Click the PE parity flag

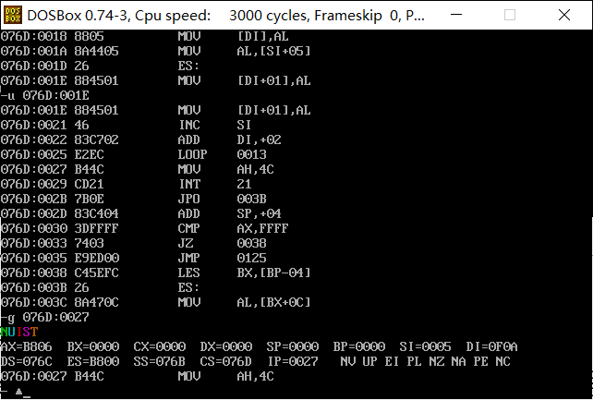[x=480, y=361]
